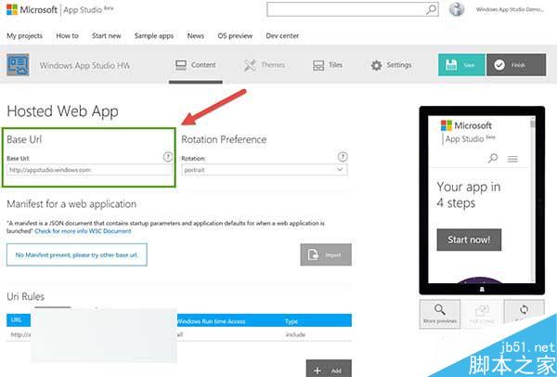Viewport: 557px width, 377px height.
Task: Click the Type column header
Action: coord(291,321)
